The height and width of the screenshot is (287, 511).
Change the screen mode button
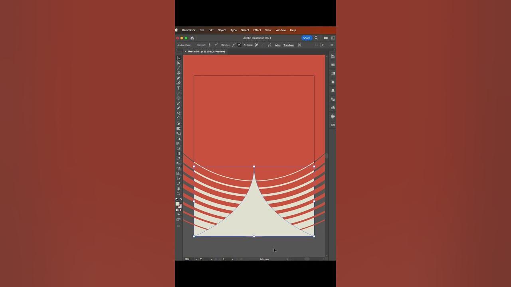(178, 219)
